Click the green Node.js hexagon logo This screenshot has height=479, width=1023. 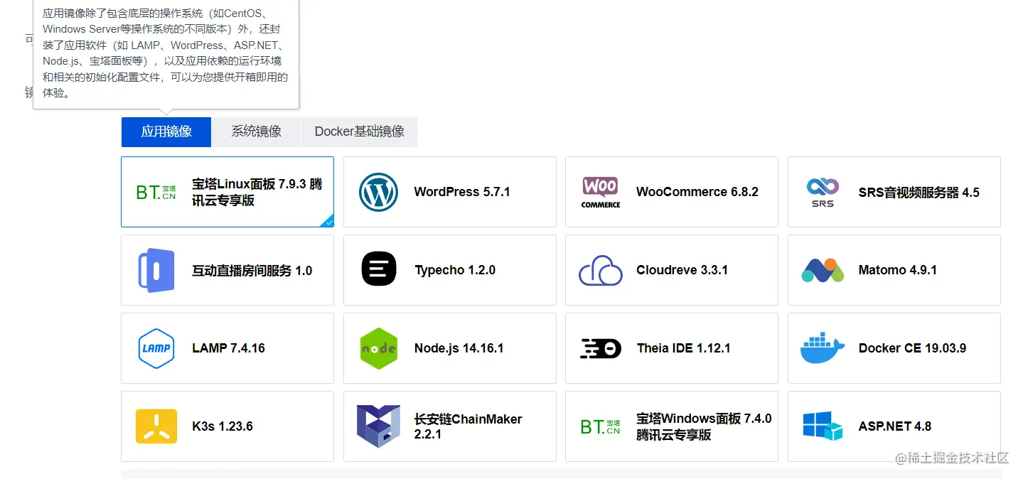(378, 348)
